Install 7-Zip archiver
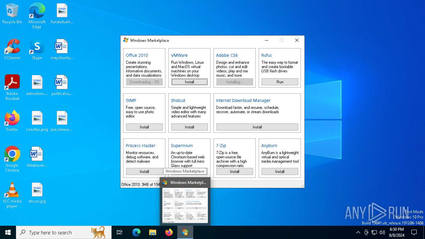Image resolution: width=425 pixels, height=239 pixels. [x=235, y=172]
